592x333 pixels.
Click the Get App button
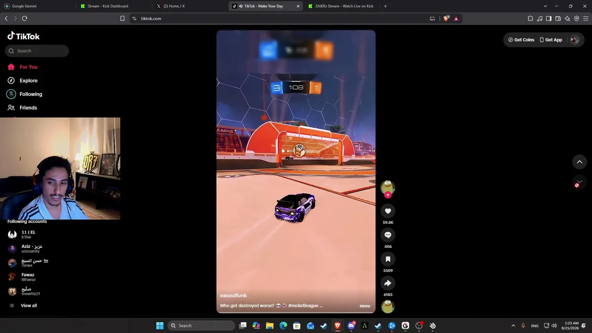(551, 40)
